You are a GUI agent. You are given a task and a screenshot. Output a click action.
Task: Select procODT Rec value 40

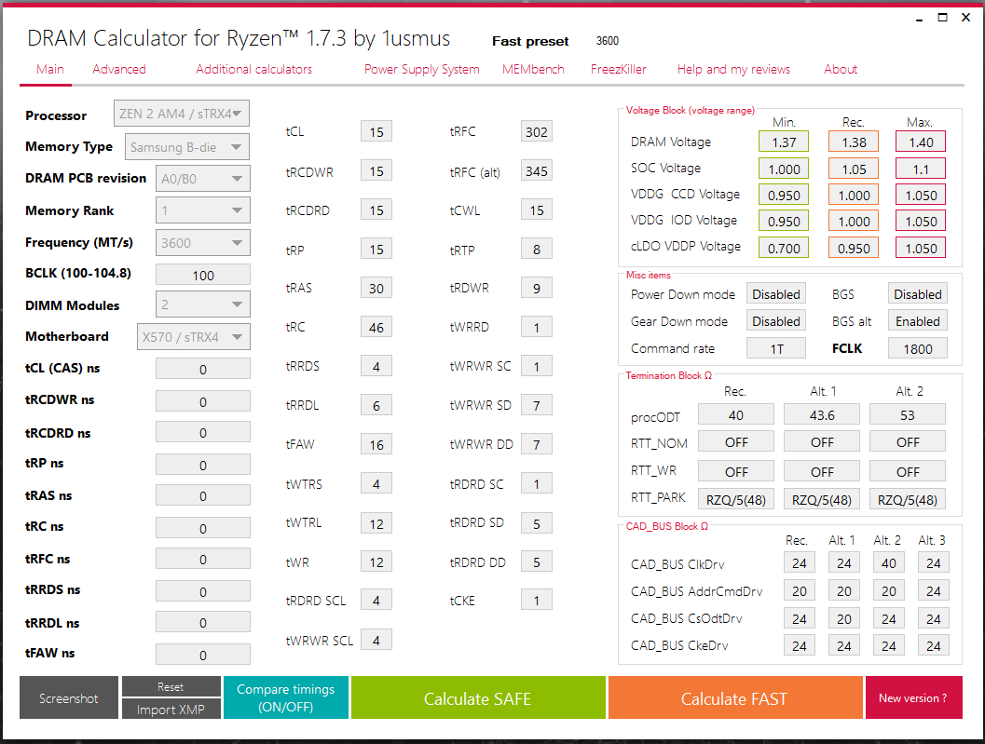pos(736,415)
